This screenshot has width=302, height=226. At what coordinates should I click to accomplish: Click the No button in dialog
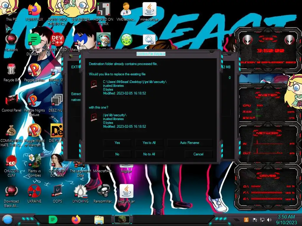tap(117, 154)
